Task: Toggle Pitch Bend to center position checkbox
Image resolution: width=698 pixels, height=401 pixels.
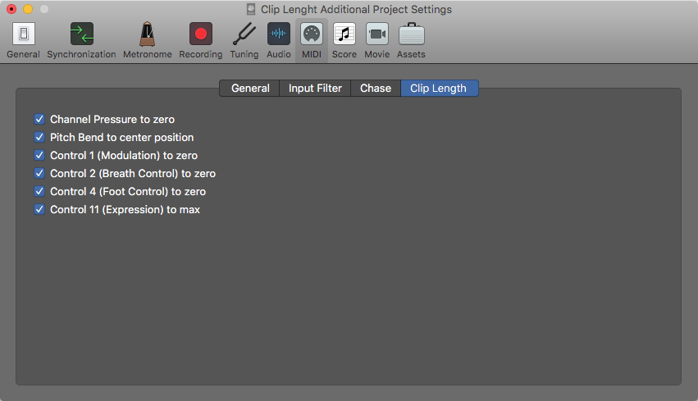Action: [x=39, y=137]
